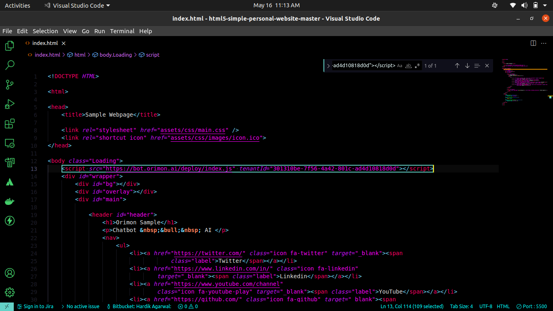Click Port : 5500 in status bar
The image size is (553, 311).
(532, 307)
